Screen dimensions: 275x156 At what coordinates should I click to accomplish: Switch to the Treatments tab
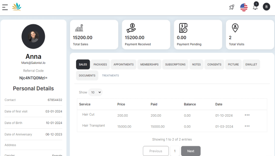110,75
